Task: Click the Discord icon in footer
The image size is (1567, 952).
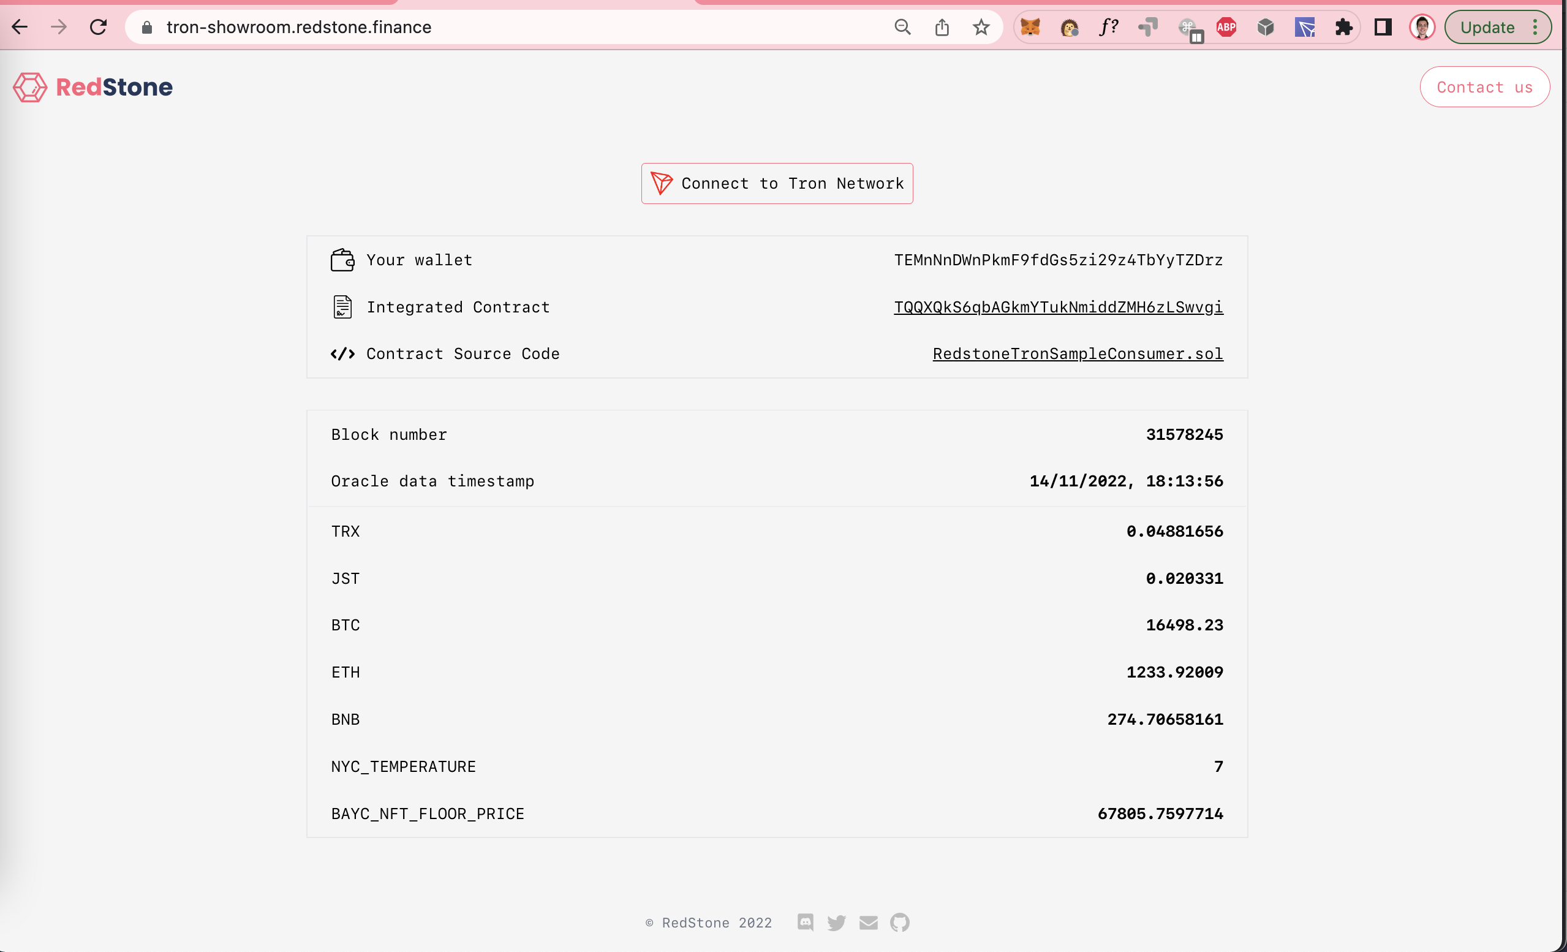Action: 805,922
